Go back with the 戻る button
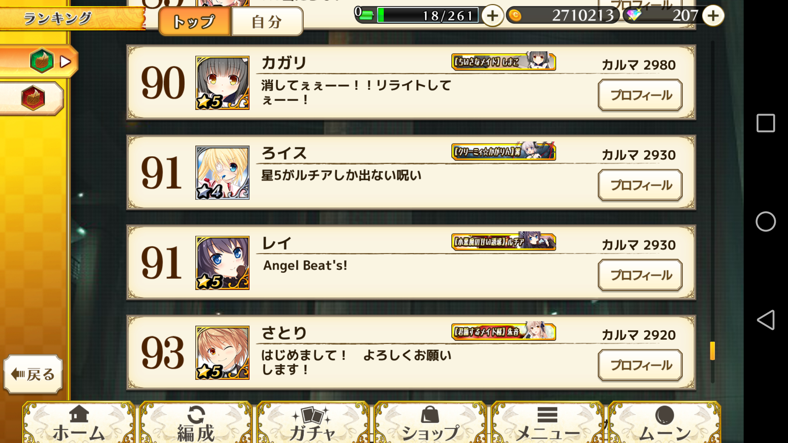The width and height of the screenshot is (788, 443). point(33,374)
